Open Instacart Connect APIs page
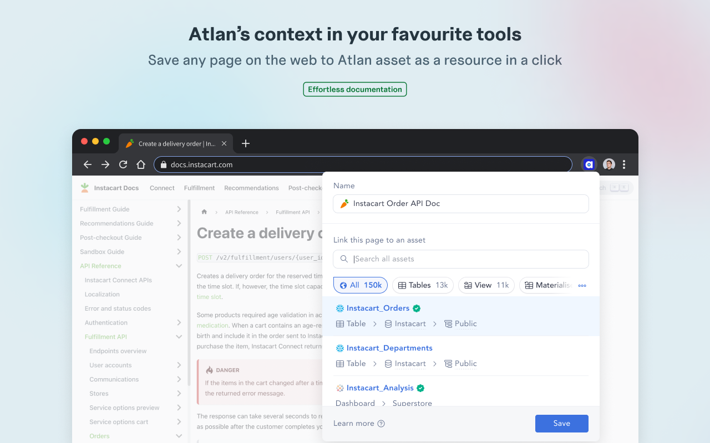Screen dimensions: 710x443 point(118,280)
